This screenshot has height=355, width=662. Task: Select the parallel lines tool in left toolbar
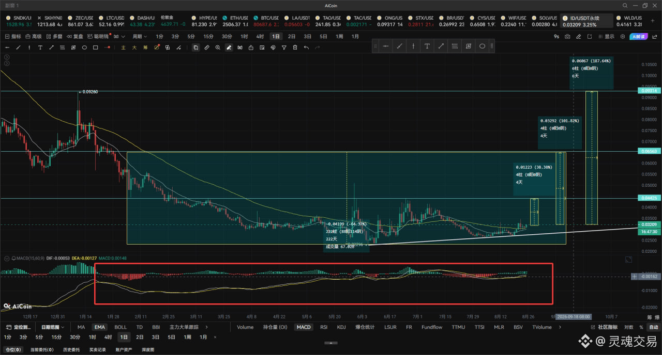pos(62,47)
